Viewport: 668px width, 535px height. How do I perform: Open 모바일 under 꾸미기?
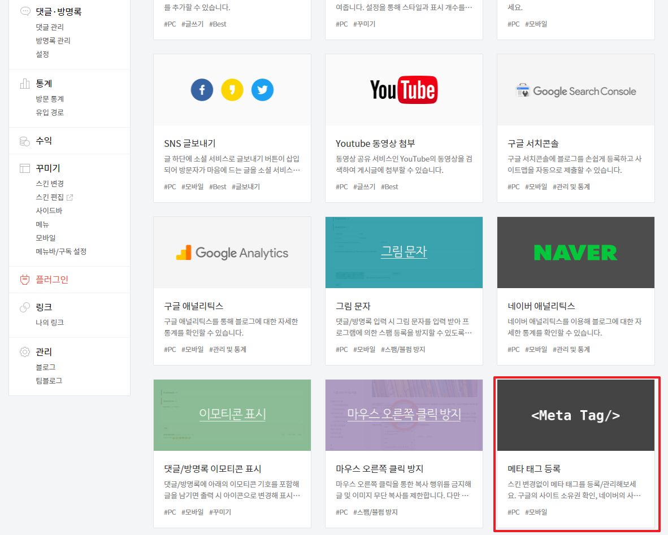click(x=46, y=238)
